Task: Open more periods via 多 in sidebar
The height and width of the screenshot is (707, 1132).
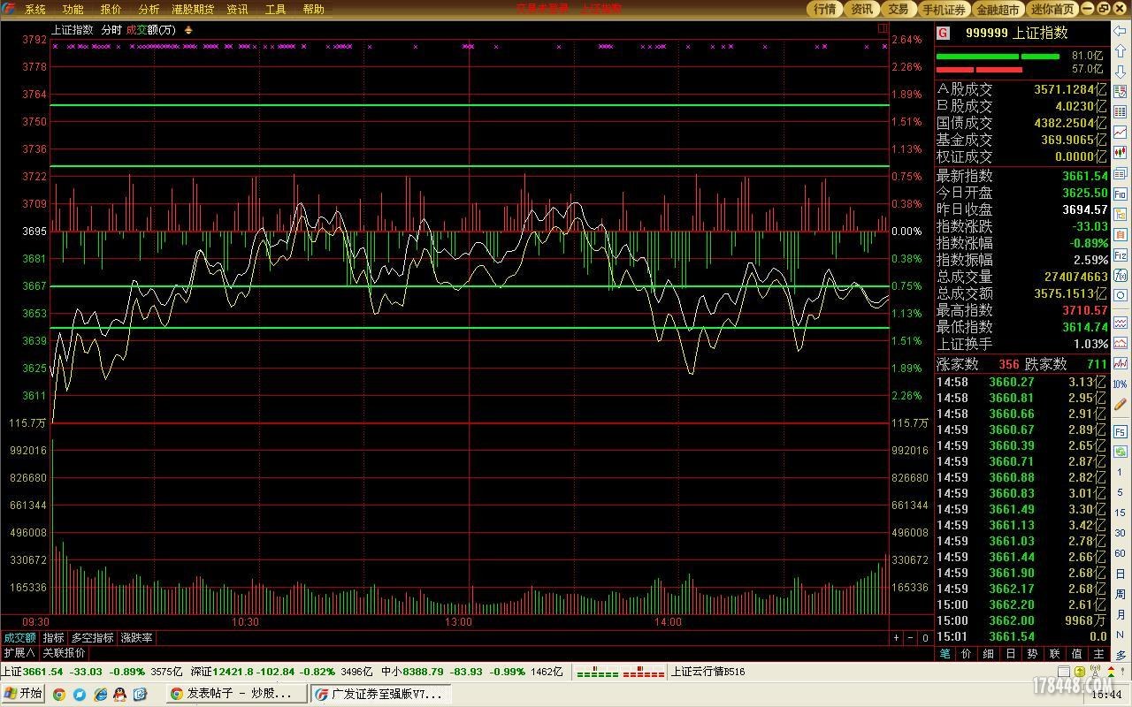Action: (x=1120, y=655)
